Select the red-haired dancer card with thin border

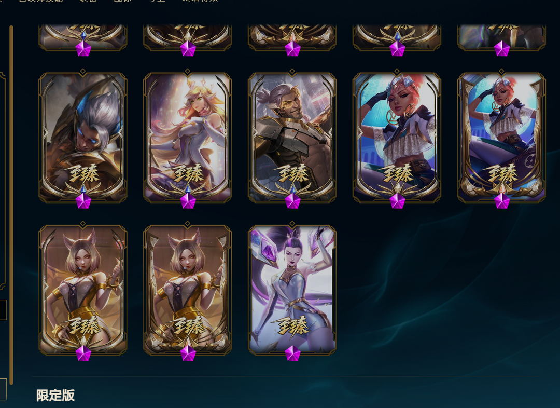tap(397, 138)
